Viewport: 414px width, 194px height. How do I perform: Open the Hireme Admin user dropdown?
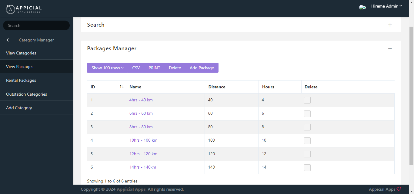387,6
